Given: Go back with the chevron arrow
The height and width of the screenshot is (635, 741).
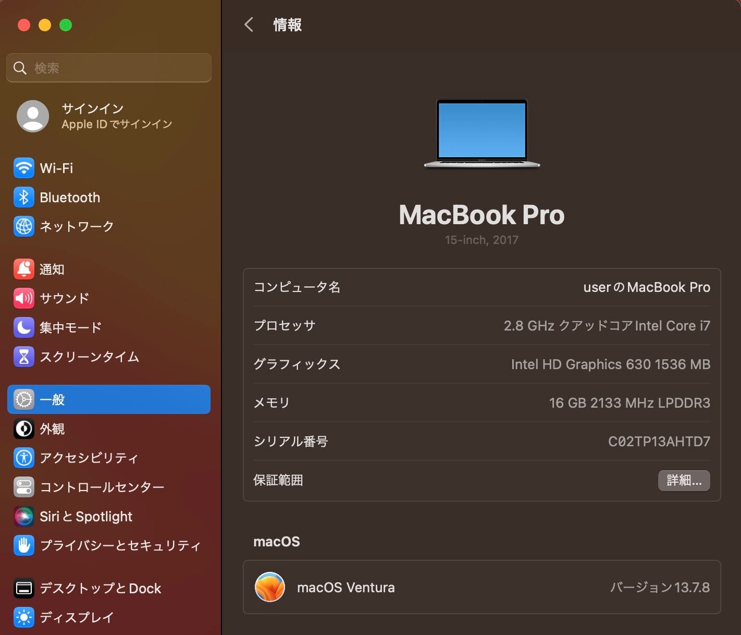Looking at the screenshot, I should click(x=249, y=25).
